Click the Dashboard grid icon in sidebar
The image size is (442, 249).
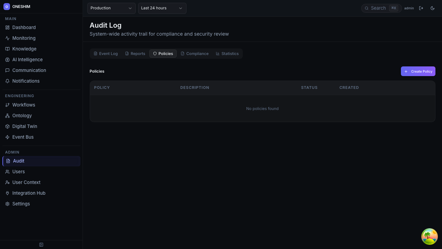(x=7, y=28)
